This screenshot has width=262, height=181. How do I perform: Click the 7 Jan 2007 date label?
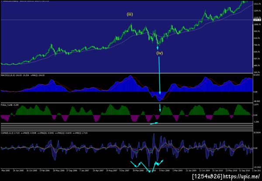pyautogui.click(x=84, y=171)
